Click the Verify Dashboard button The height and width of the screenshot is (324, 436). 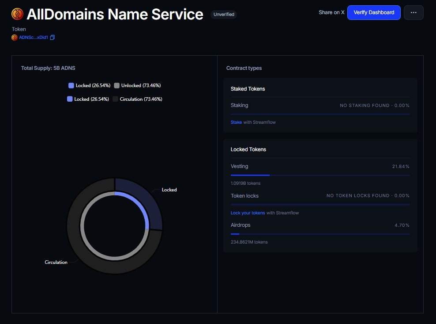374,12
